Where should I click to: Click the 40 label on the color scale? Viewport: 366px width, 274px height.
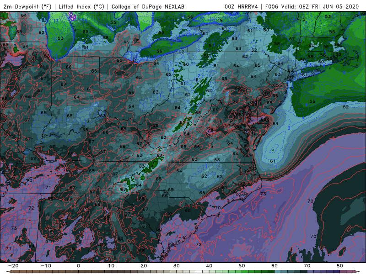(x=209, y=266)
